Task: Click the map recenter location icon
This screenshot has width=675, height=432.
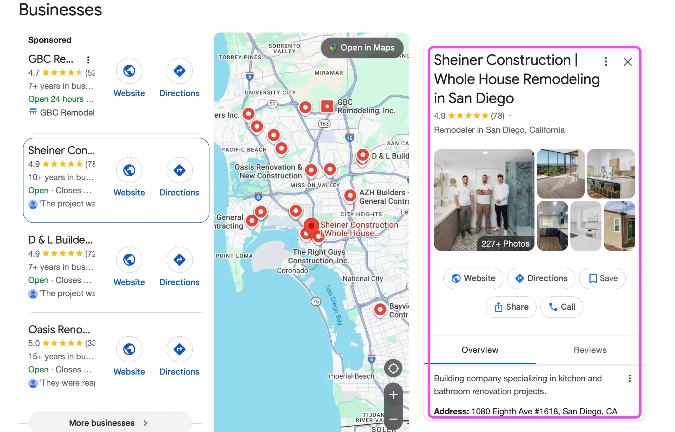Action: tap(393, 368)
